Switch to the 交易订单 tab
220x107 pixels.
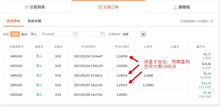pos(108,7)
